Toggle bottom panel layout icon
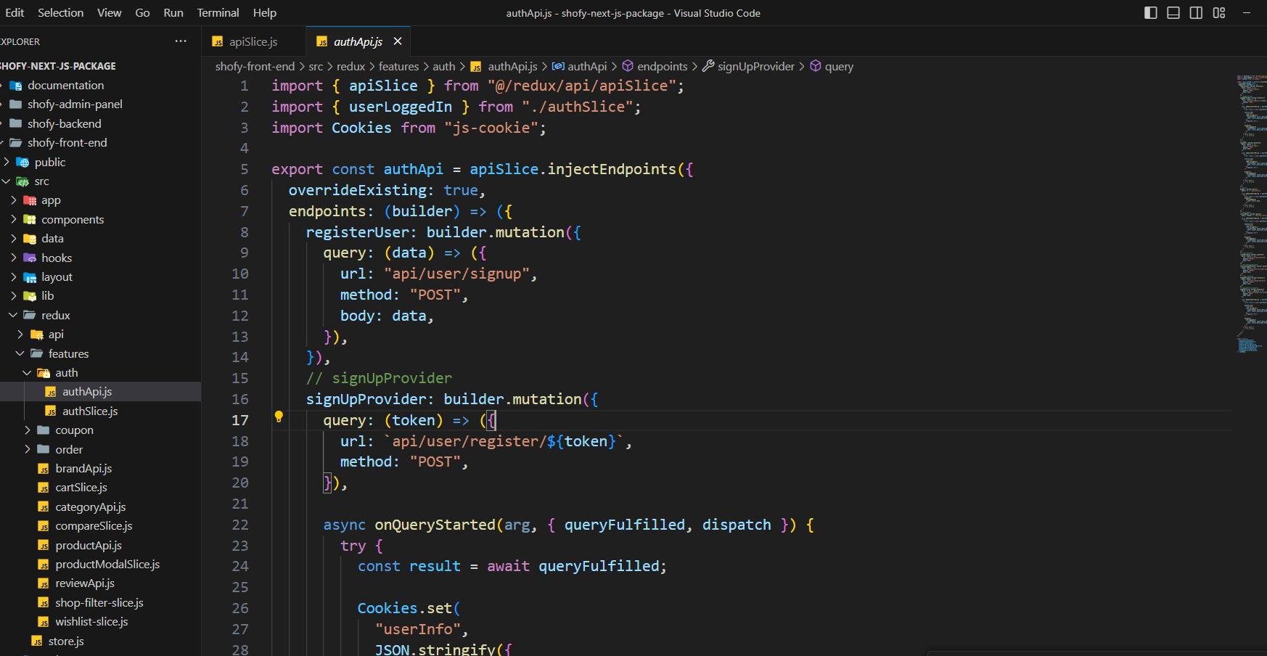 (x=1173, y=12)
